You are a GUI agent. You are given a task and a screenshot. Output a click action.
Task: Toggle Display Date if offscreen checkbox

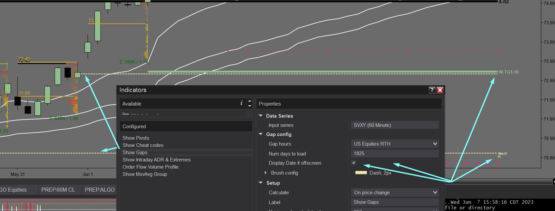[354, 163]
